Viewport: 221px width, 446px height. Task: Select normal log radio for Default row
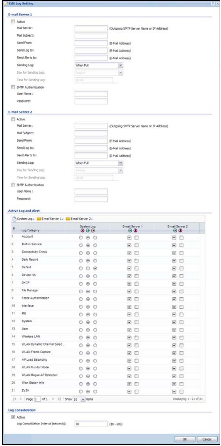click(x=88, y=268)
